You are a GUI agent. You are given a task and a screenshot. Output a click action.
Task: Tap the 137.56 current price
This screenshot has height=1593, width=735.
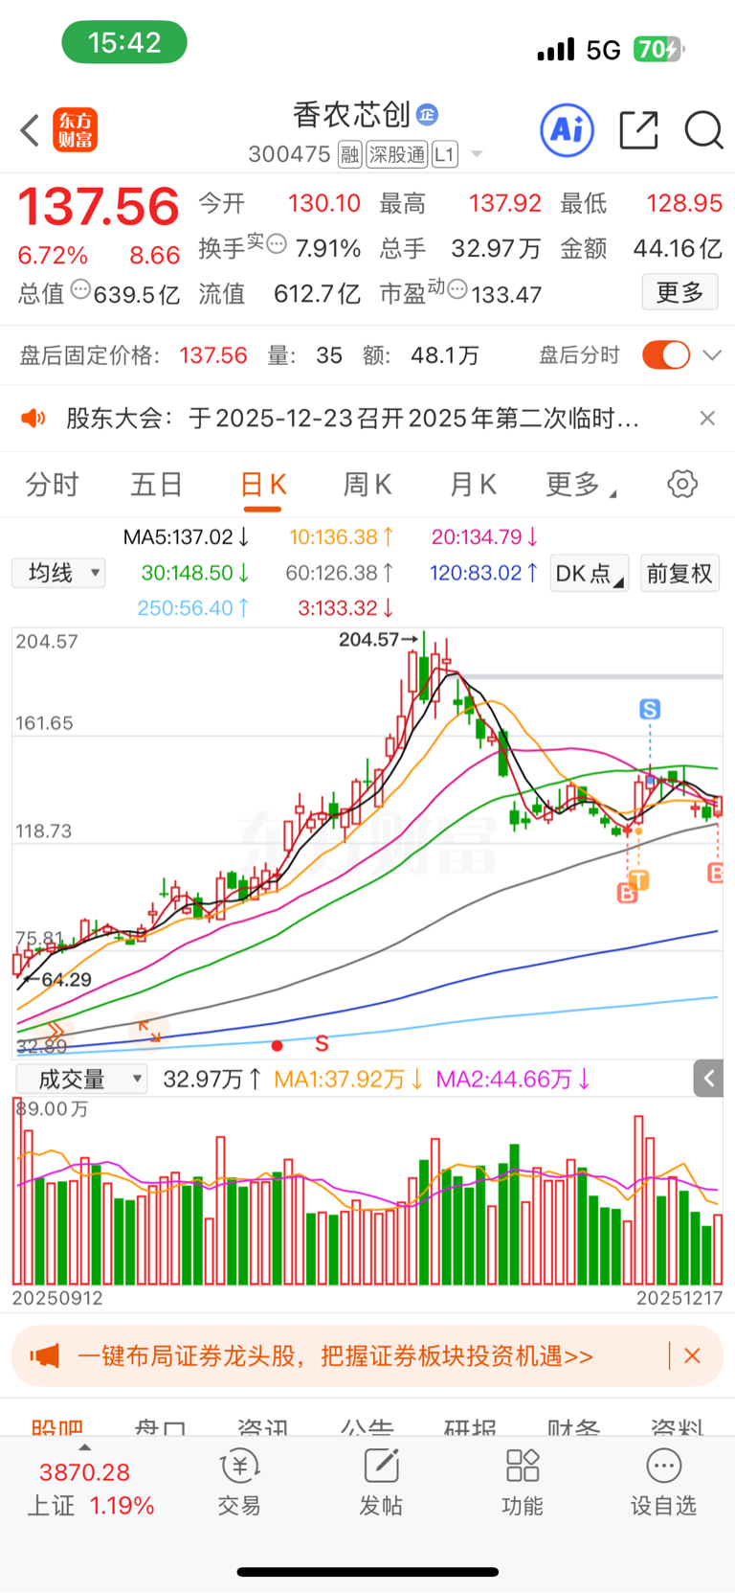click(99, 207)
